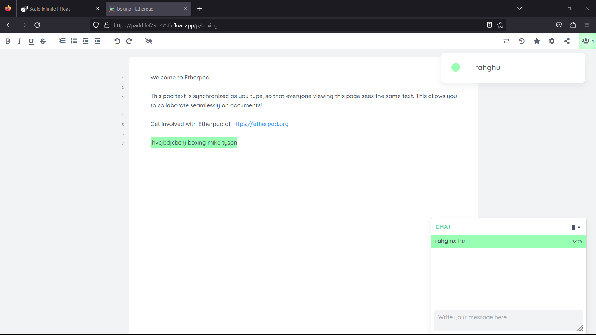
Task: Pick user color from green swatch
Action: click(x=456, y=67)
